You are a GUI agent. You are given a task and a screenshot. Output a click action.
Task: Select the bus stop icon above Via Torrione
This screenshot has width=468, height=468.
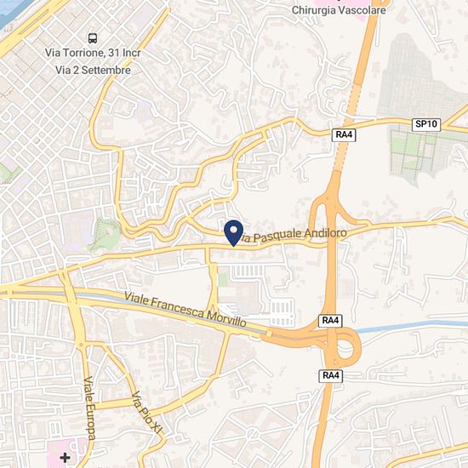tap(93, 38)
